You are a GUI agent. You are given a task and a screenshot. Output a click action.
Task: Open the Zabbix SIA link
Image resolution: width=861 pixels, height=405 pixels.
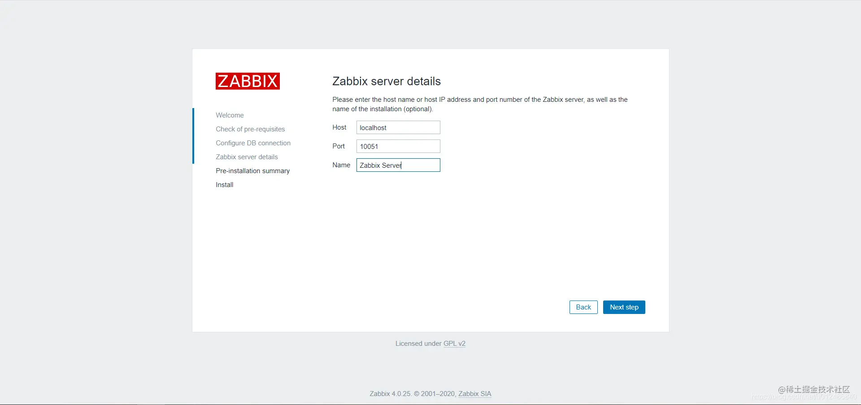(x=475, y=394)
